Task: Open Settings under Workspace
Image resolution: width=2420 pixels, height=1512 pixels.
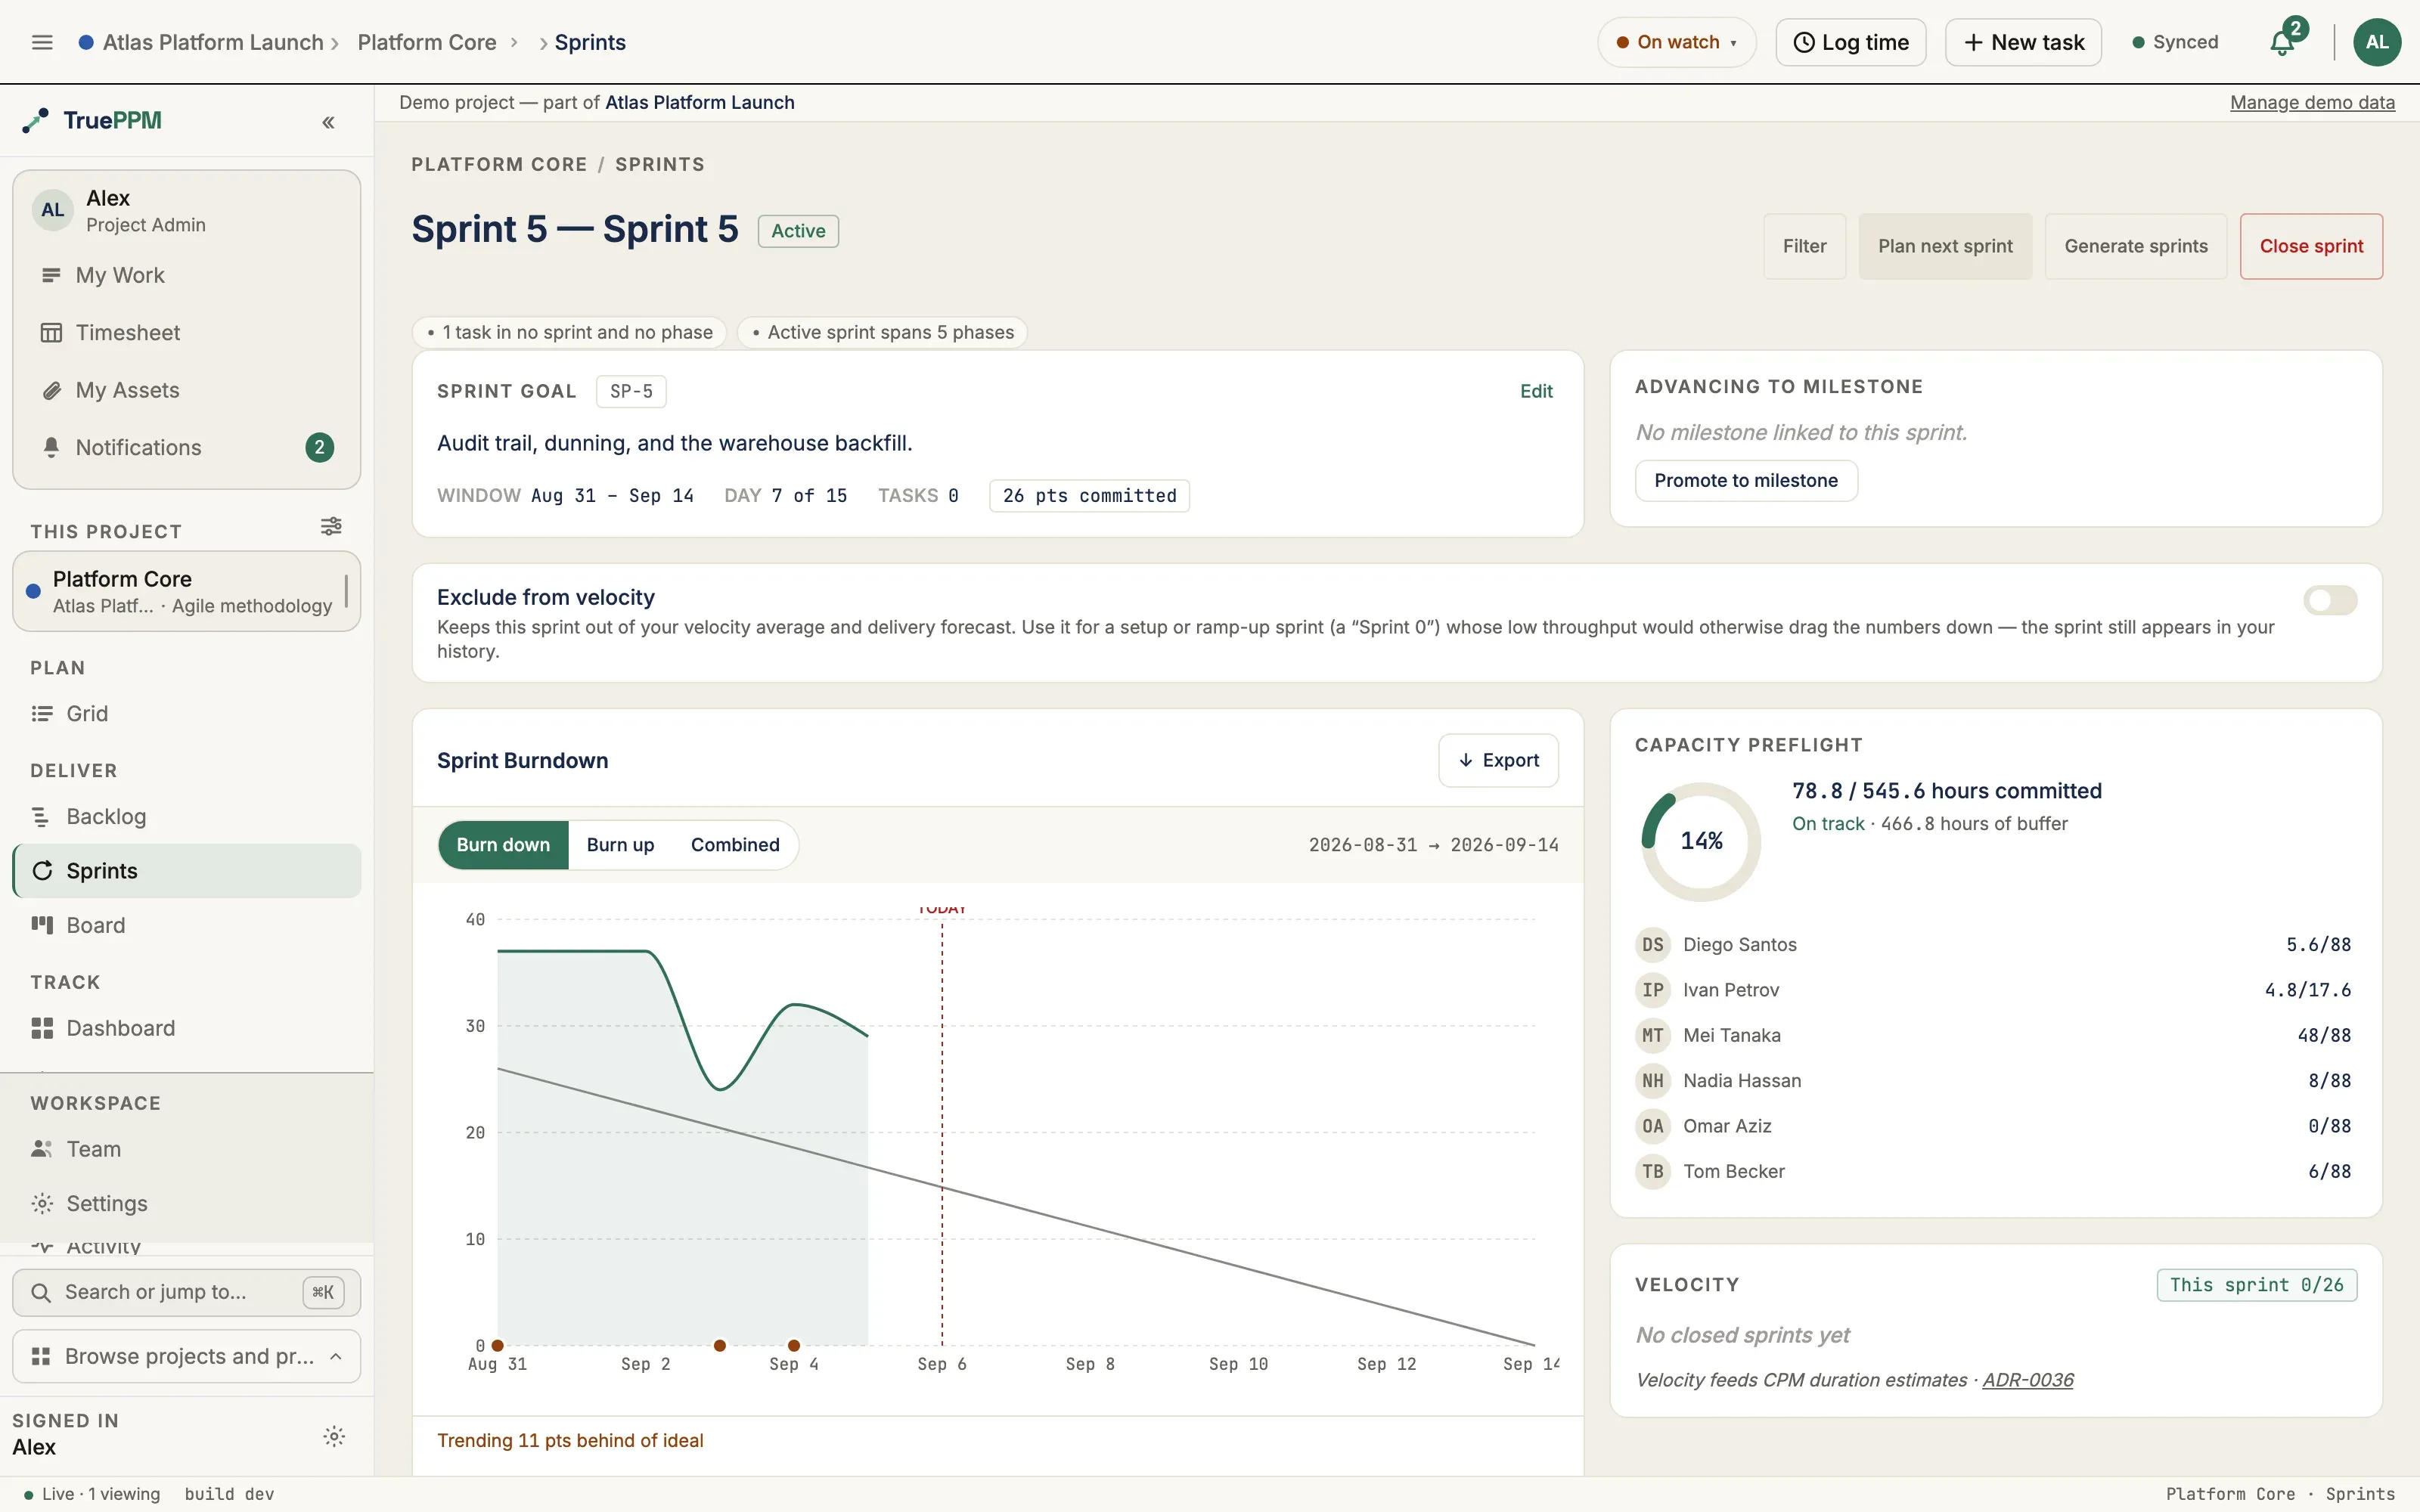Action: coord(187,1203)
